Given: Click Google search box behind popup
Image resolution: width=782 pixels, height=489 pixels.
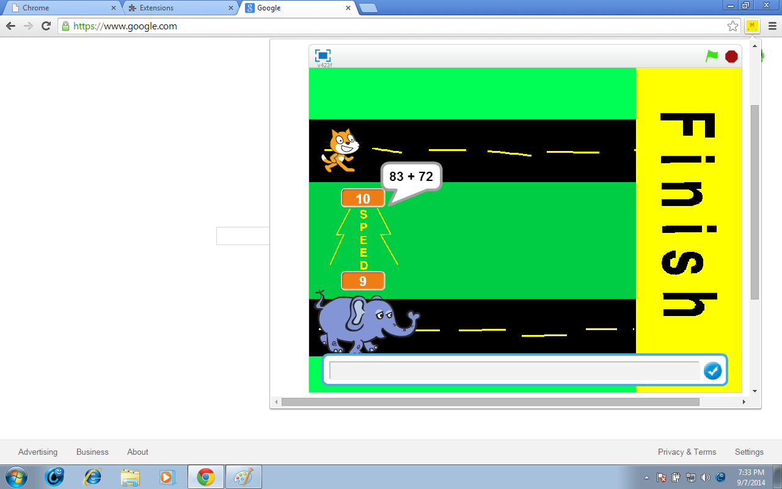Looking at the screenshot, I should (x=243, y=236).
